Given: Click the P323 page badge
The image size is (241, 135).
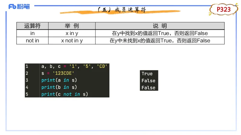Looking at the screenshot, I should pos(224,10).
